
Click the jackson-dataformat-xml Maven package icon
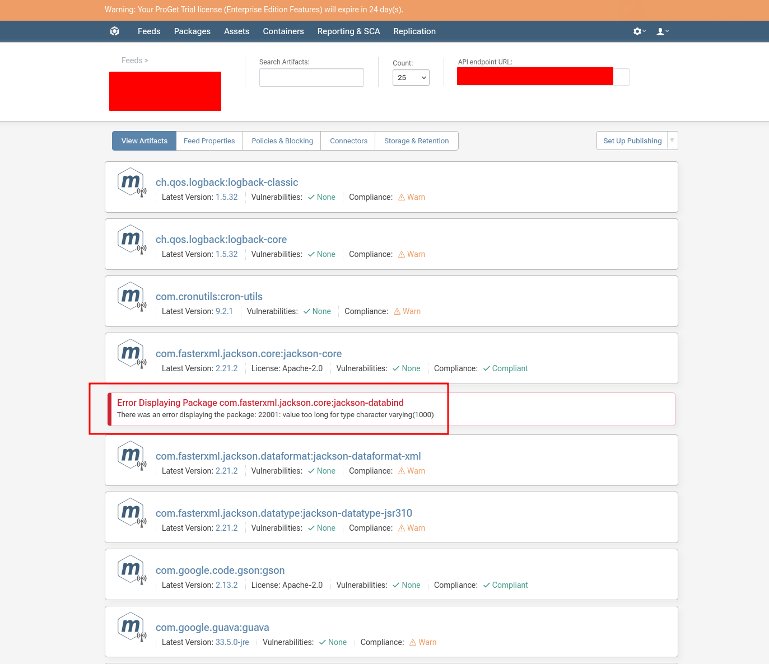pos(132,456)
